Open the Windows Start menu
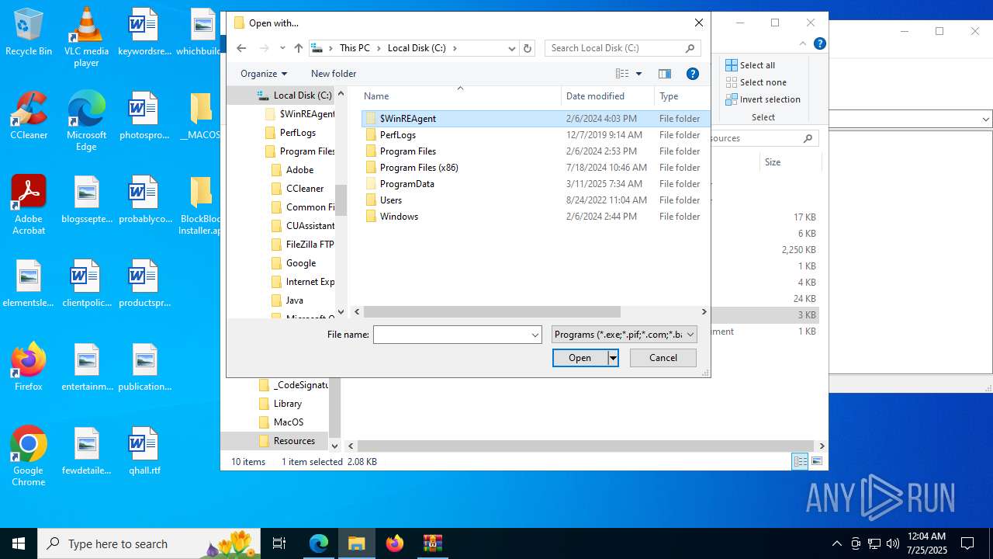 click(19, 543)
